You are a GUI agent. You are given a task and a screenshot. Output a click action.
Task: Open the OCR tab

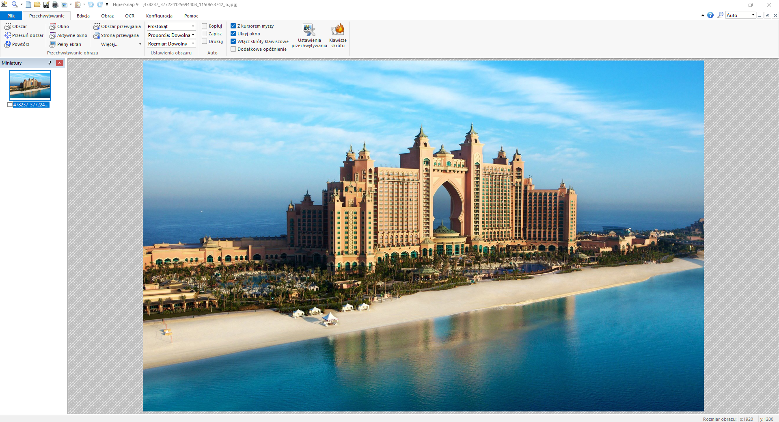point(130,16)
